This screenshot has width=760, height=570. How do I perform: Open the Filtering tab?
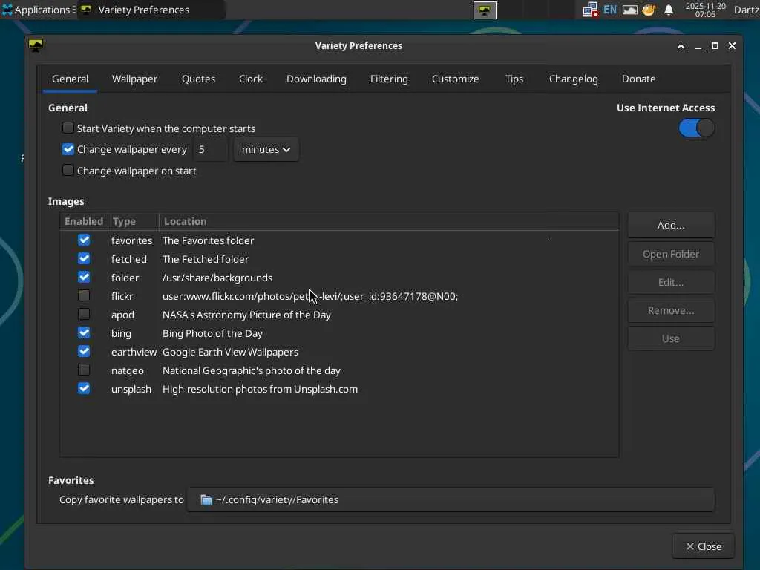[x=389, y=79]
